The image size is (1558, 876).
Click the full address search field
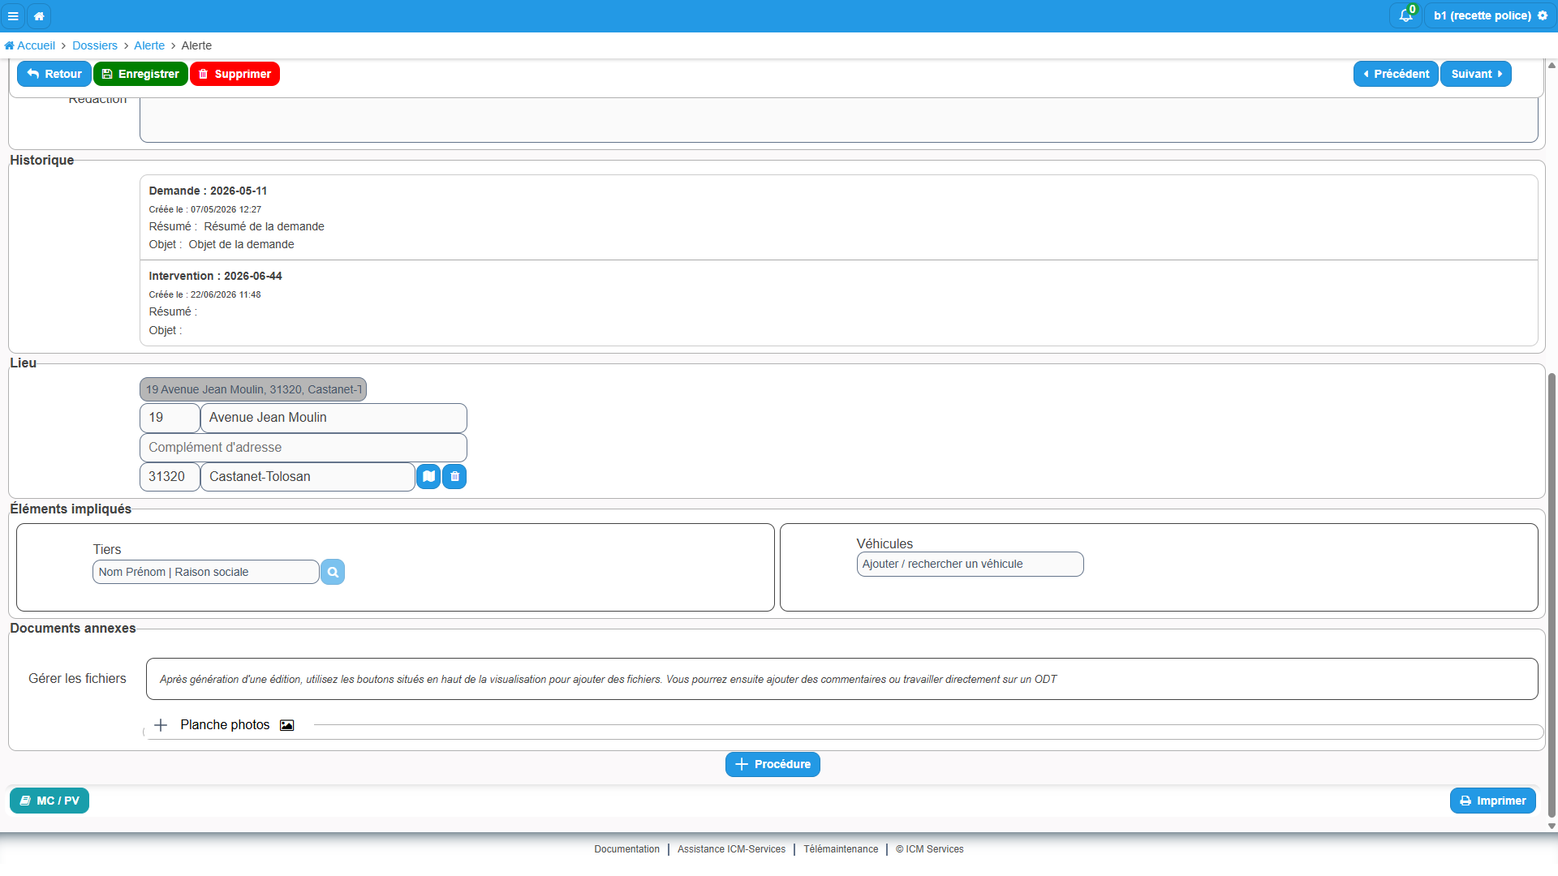253,389
